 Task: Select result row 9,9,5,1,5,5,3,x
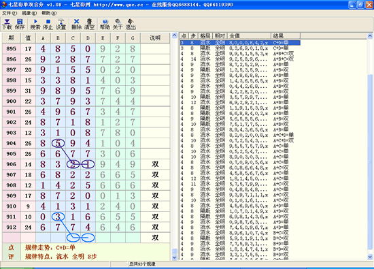coord(240,54)
